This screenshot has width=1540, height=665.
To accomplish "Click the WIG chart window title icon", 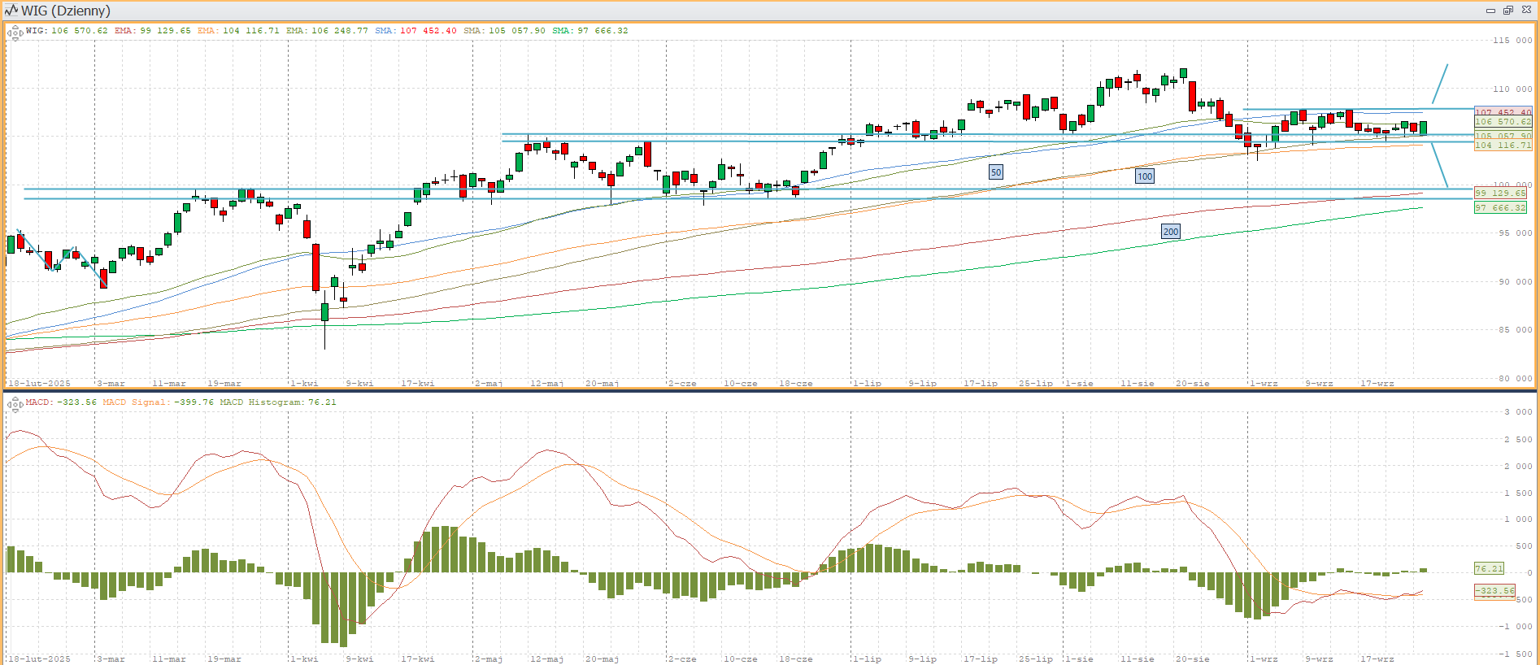I will point(11,11).
